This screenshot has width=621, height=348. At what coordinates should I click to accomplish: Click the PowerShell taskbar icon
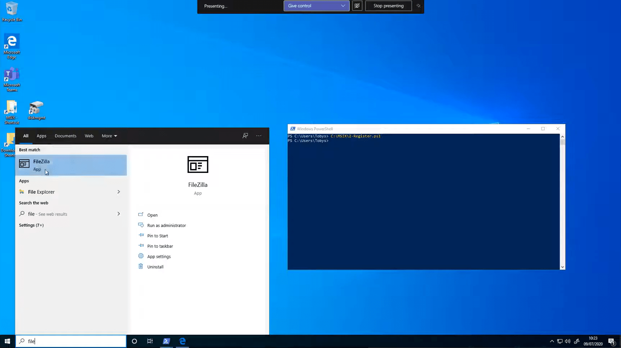[166, 341]
